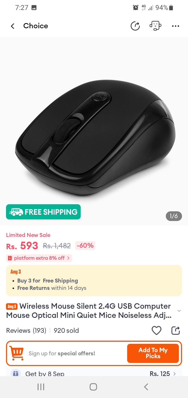Go back using the arrow beside Choice
Viewport: 188px width, 398px height.
tap(12, 26)
